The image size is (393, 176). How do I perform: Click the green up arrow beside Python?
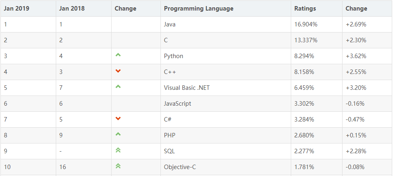click(x=118, y=55)
